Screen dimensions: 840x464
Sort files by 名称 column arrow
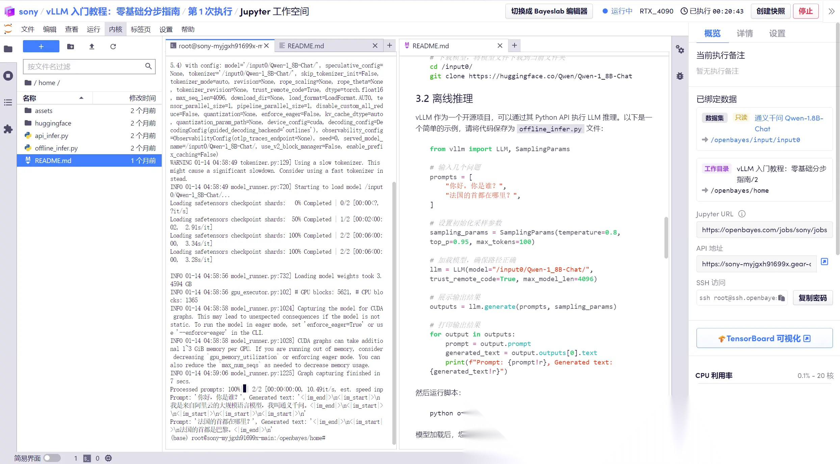(x=81, y=98)
